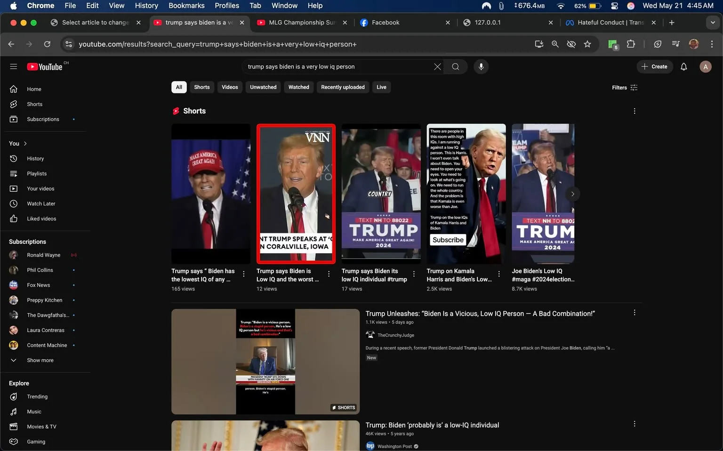Image resolution: width=723 pixels, height=451 pixels.
Task: Open options for the 'Trump Unleashes' video
Action: click(634, 312)
